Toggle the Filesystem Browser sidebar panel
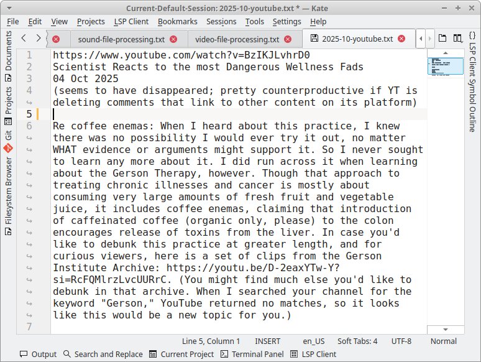 click(8, 197)
